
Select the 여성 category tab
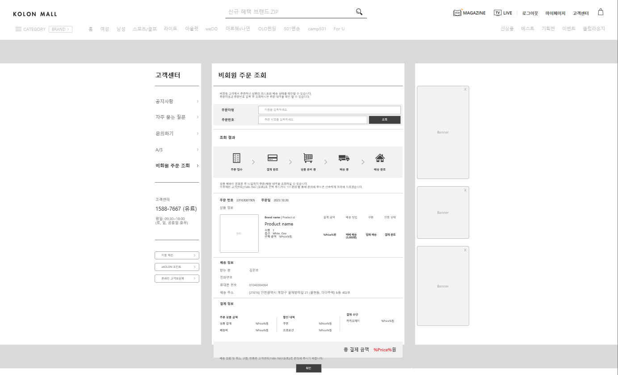pos(105,29)
